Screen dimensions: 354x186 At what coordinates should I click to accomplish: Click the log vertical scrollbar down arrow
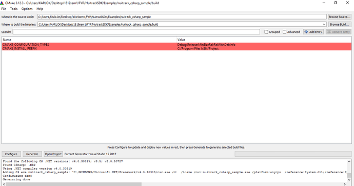coord(349,180)
